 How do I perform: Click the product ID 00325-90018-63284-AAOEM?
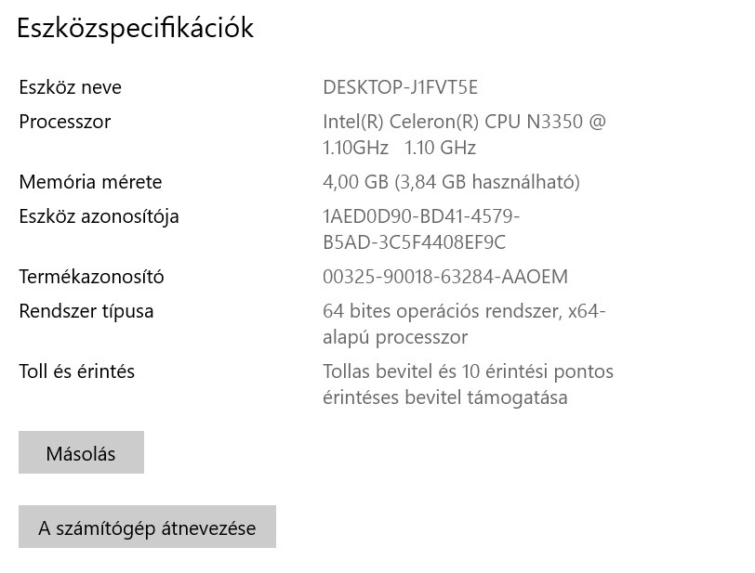click(444, 277)
